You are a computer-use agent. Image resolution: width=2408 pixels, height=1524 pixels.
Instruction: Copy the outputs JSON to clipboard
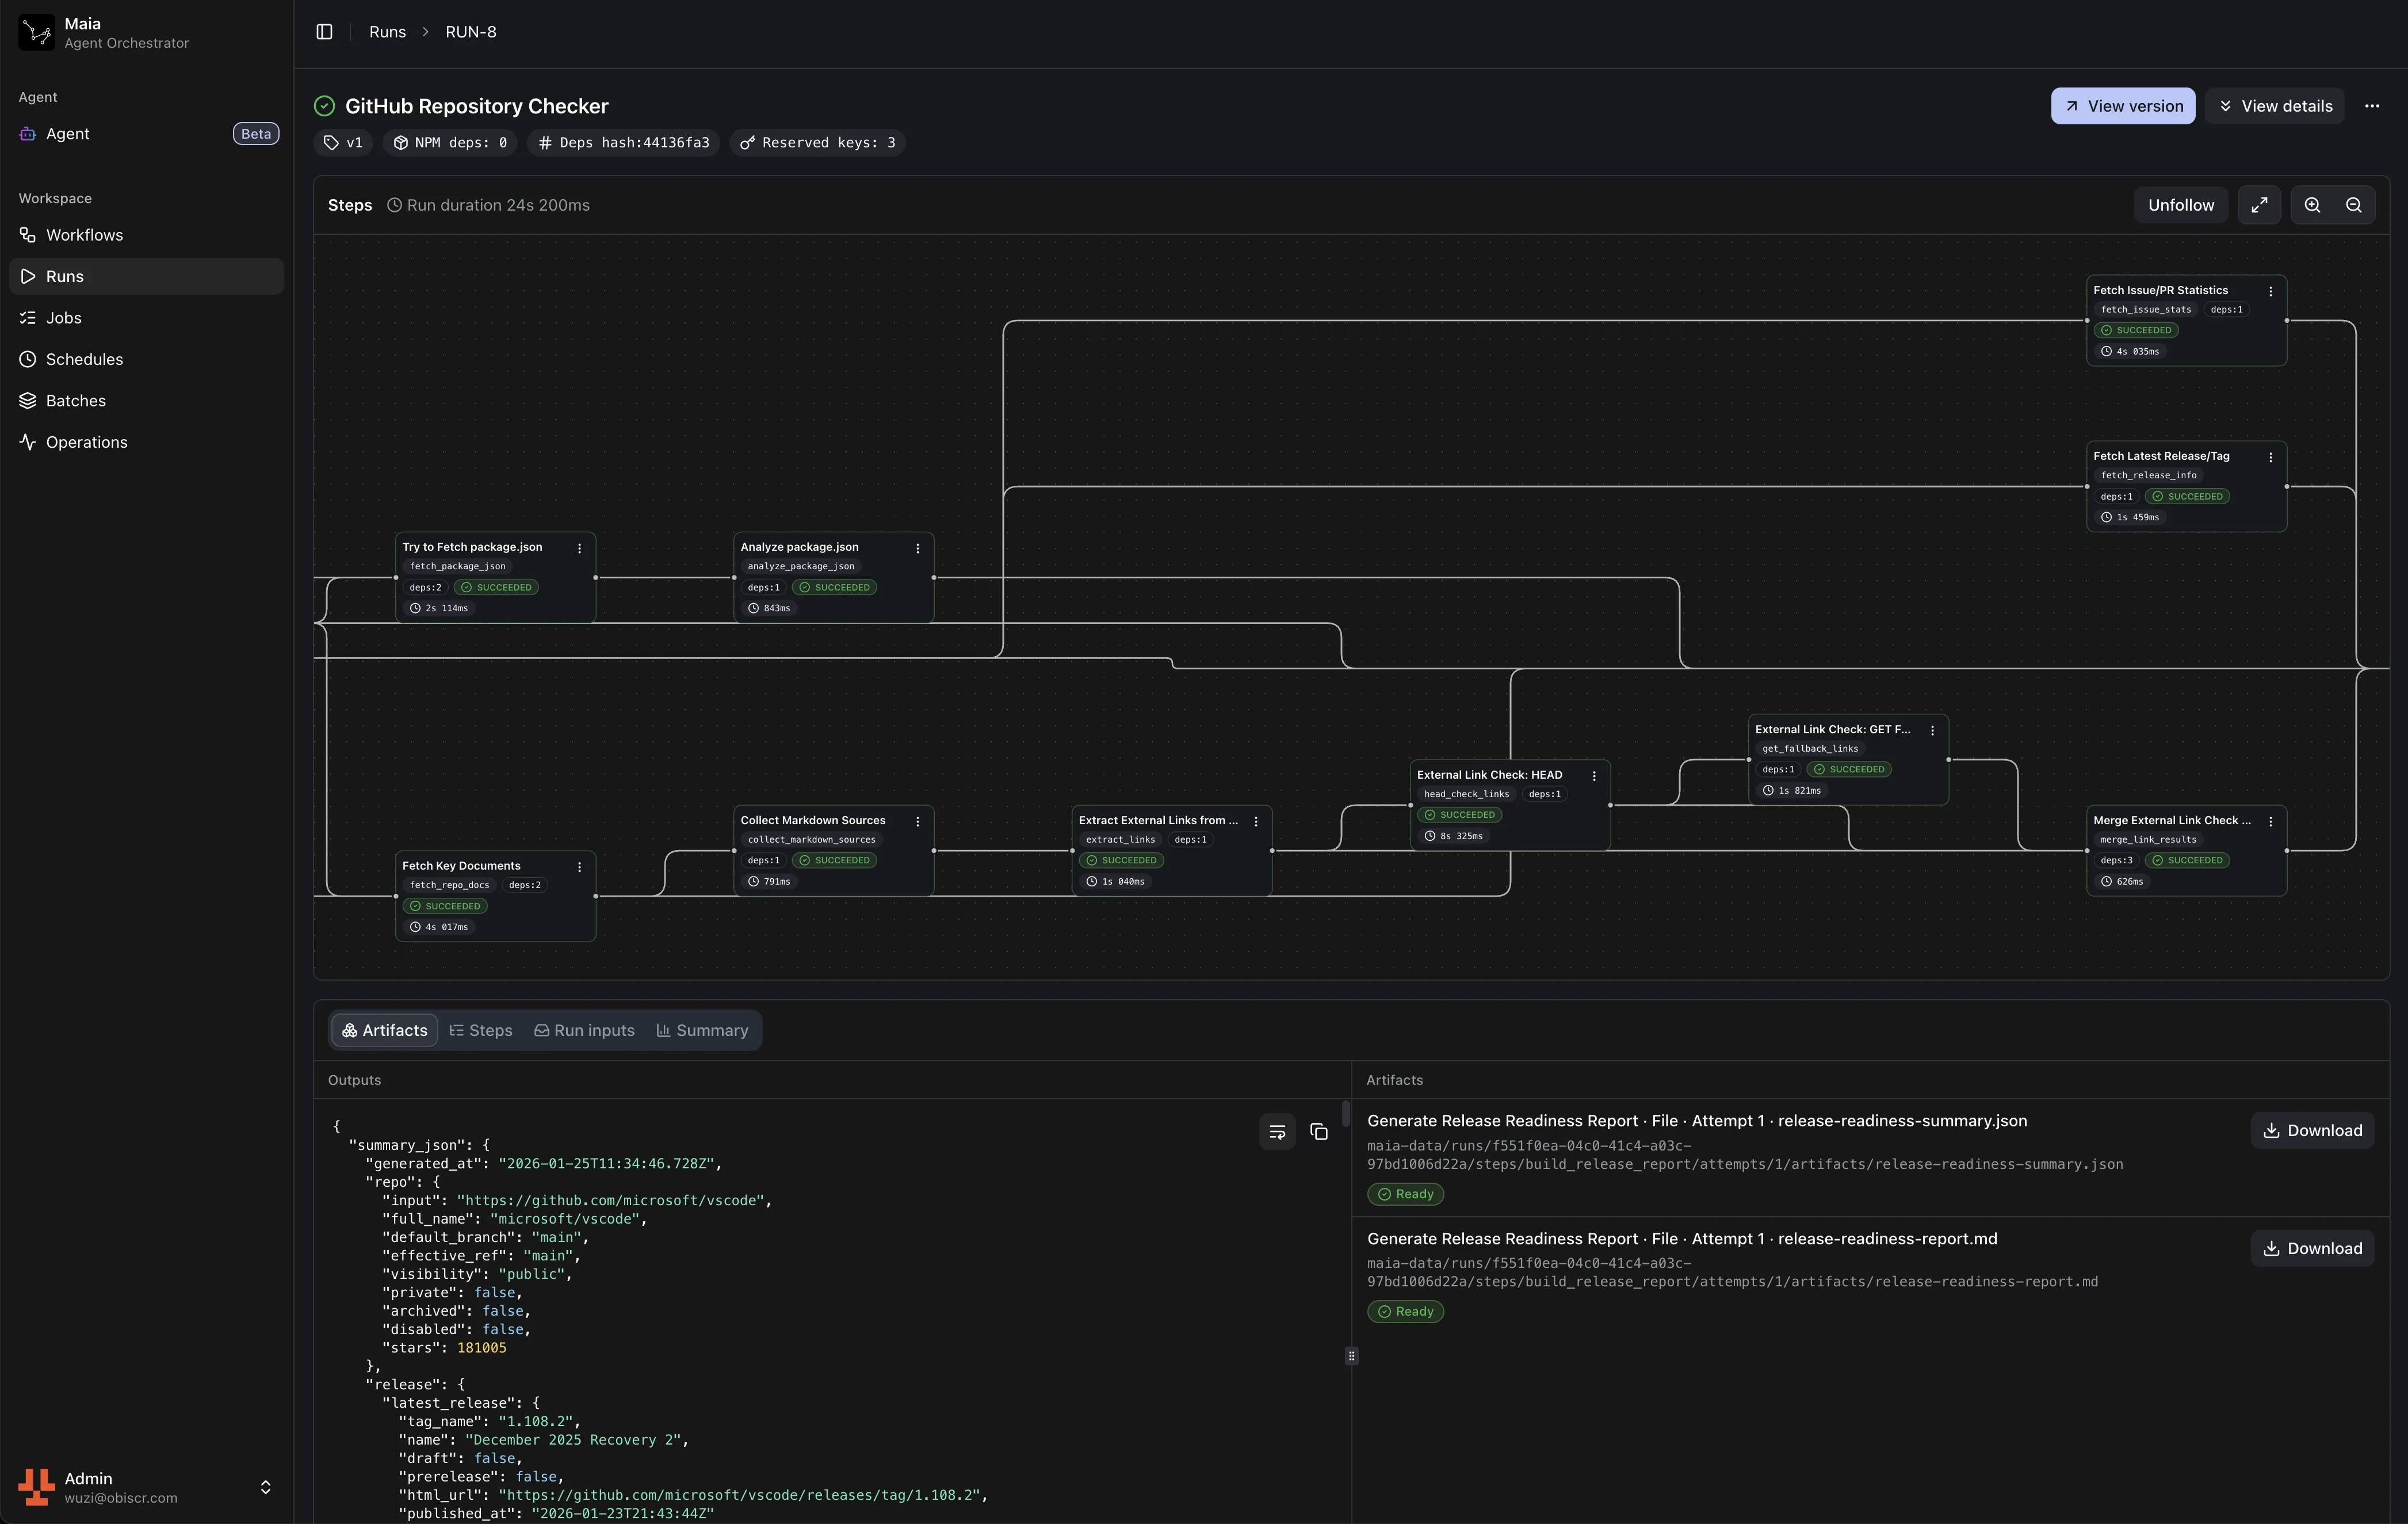[x=1319, y=1131]
